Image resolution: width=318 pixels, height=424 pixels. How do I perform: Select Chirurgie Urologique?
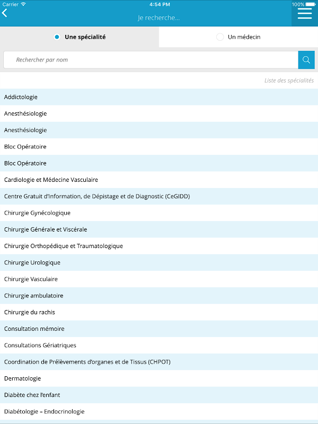click(x=159, y=262)
